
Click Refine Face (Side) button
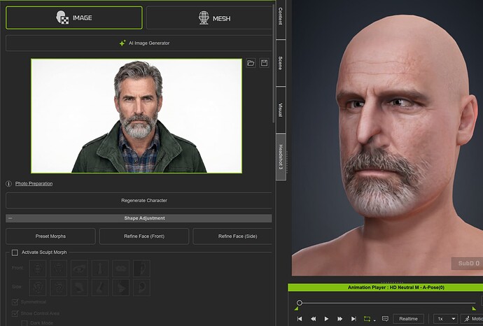pos(233,236)
